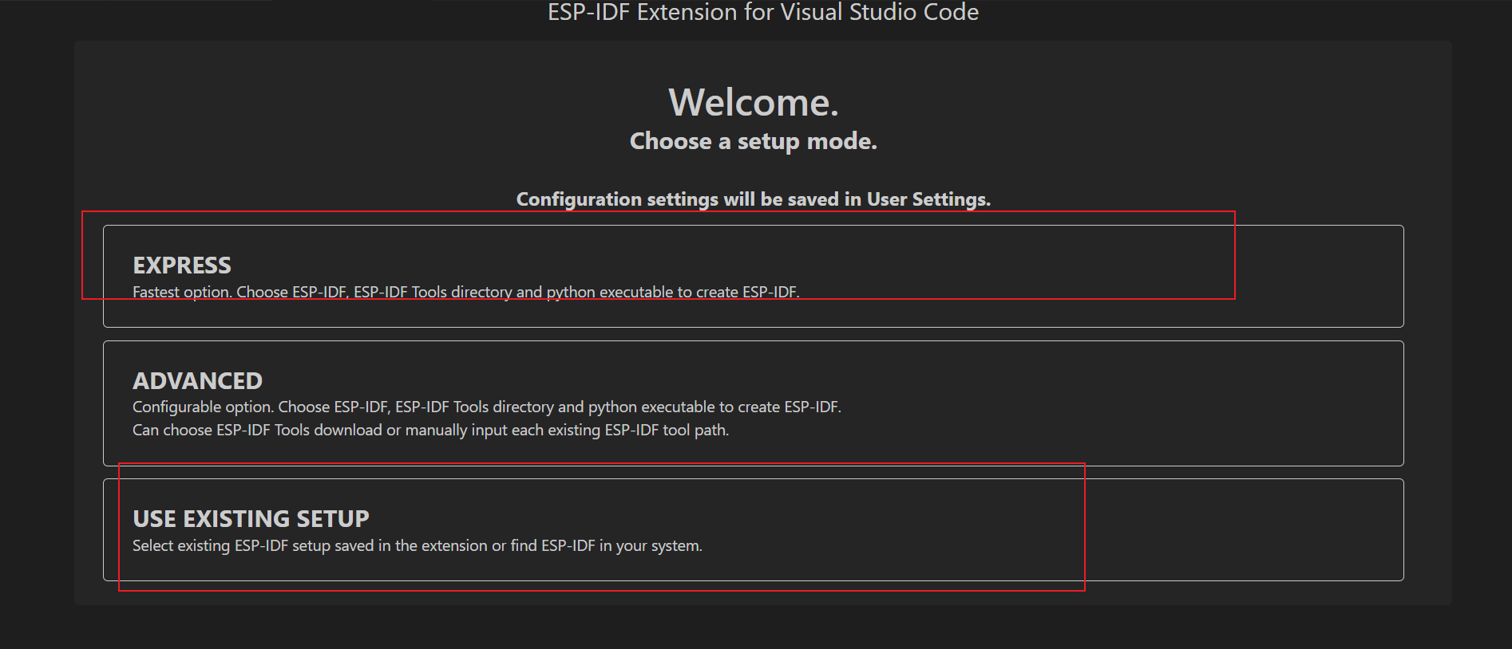Viewport: 1512px width, 649px height.
Task: Click the ADVANCED heading text
Action: (x=197, y=381)
